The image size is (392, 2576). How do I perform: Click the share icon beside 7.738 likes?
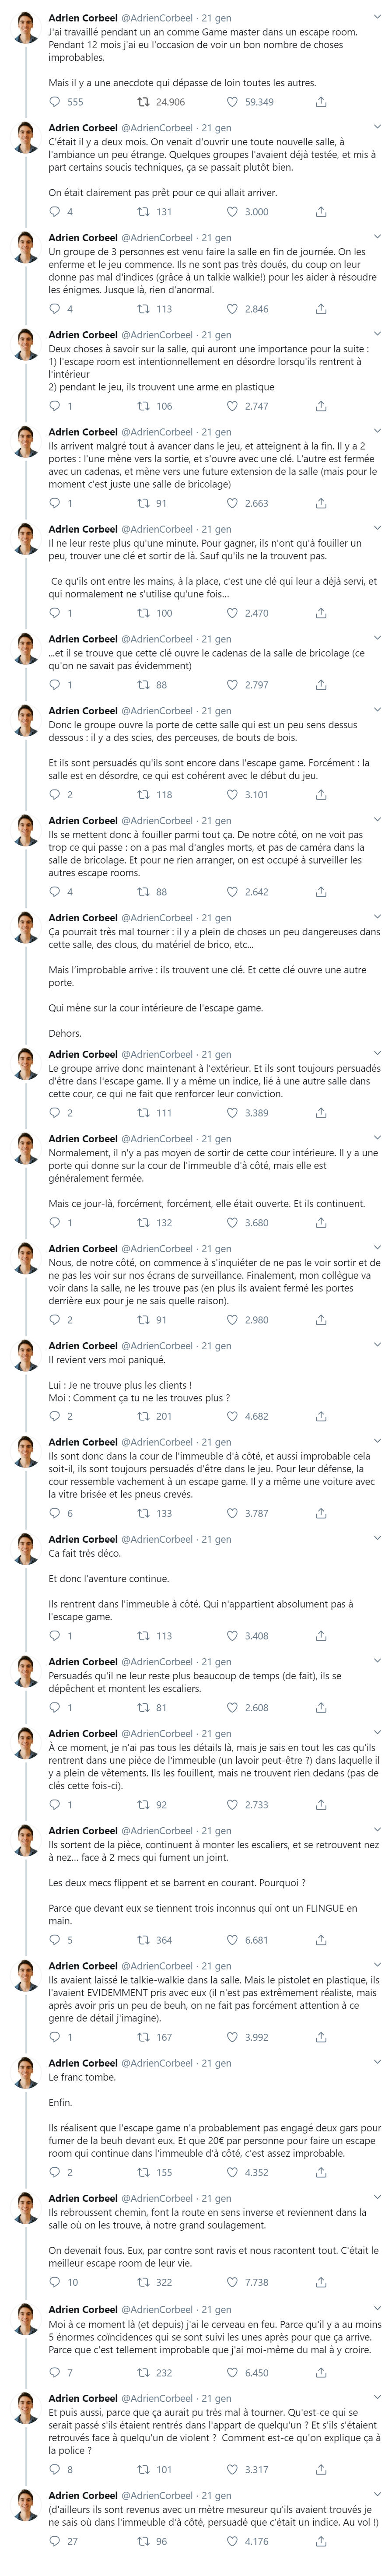click(x=321, y=2282)
